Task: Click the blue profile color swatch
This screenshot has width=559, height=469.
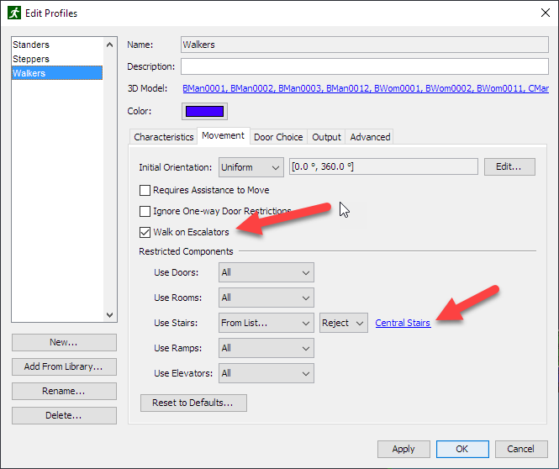Action: tap(204, 111)
